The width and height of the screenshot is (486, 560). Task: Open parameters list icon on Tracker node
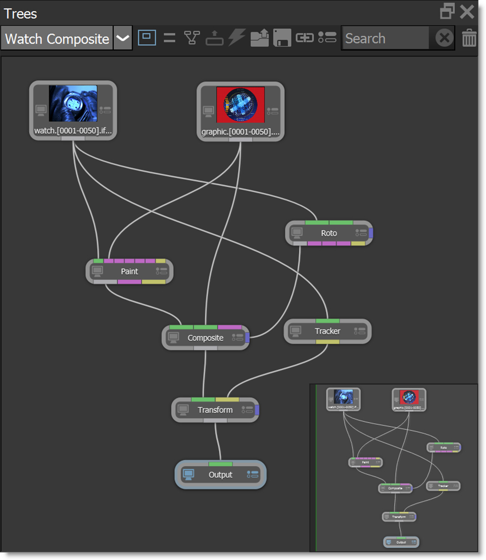click(x=359, y=331)
